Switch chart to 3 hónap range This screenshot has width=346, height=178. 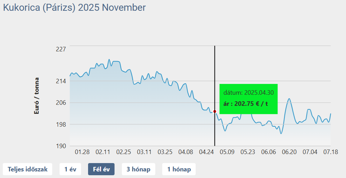point(138,169)
